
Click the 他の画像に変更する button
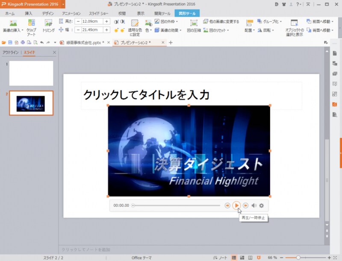tap(221, 22)
